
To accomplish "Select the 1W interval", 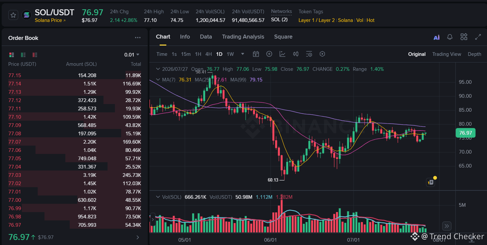I will point(230,54).
